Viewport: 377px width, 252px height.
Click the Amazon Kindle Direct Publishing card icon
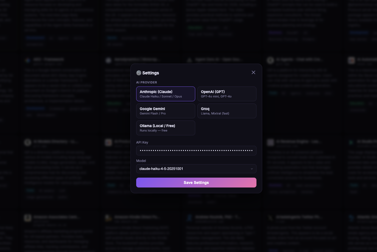[x=108, y=218]
